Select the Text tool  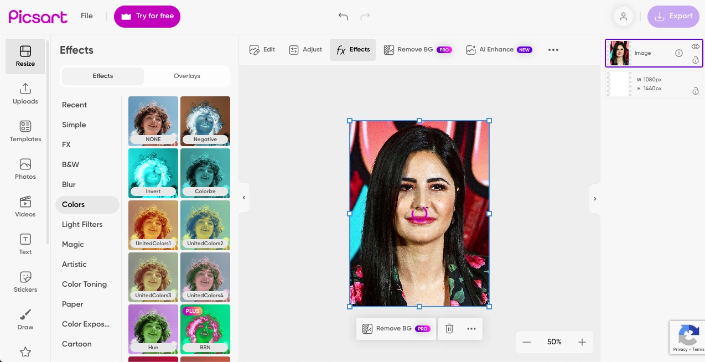click(x=25, y=245)
